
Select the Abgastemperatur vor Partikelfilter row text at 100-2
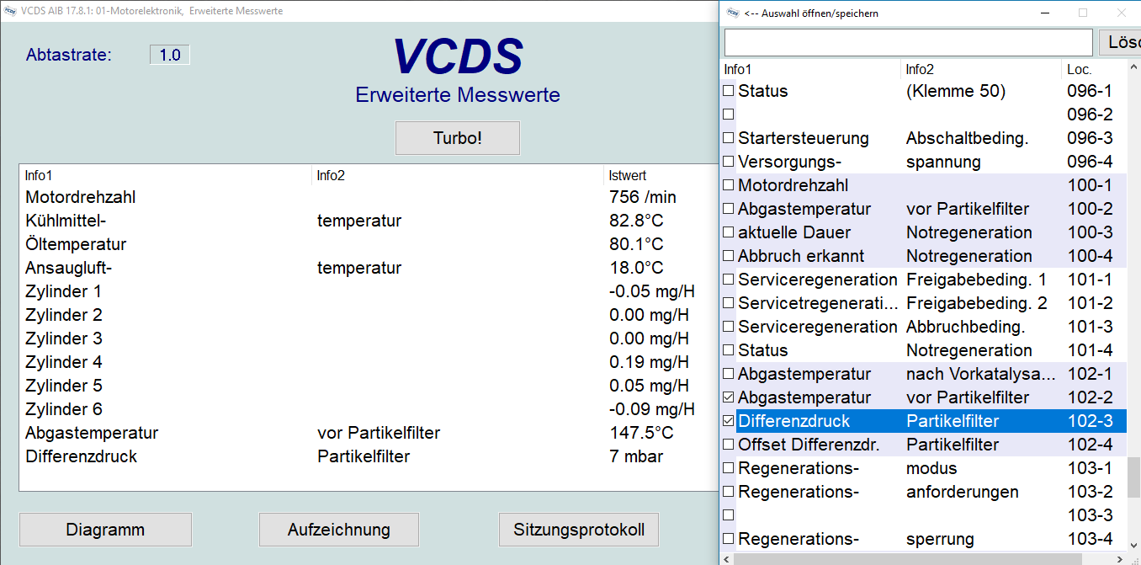click(x=924, y=209)
